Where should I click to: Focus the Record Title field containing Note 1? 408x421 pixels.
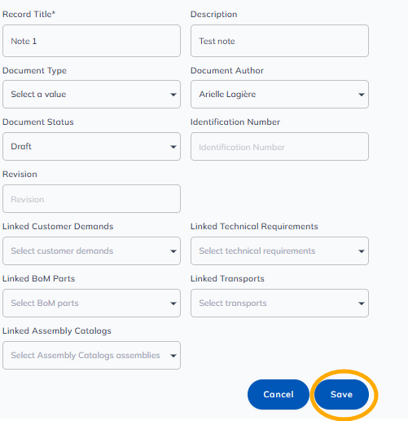[91, 41]
